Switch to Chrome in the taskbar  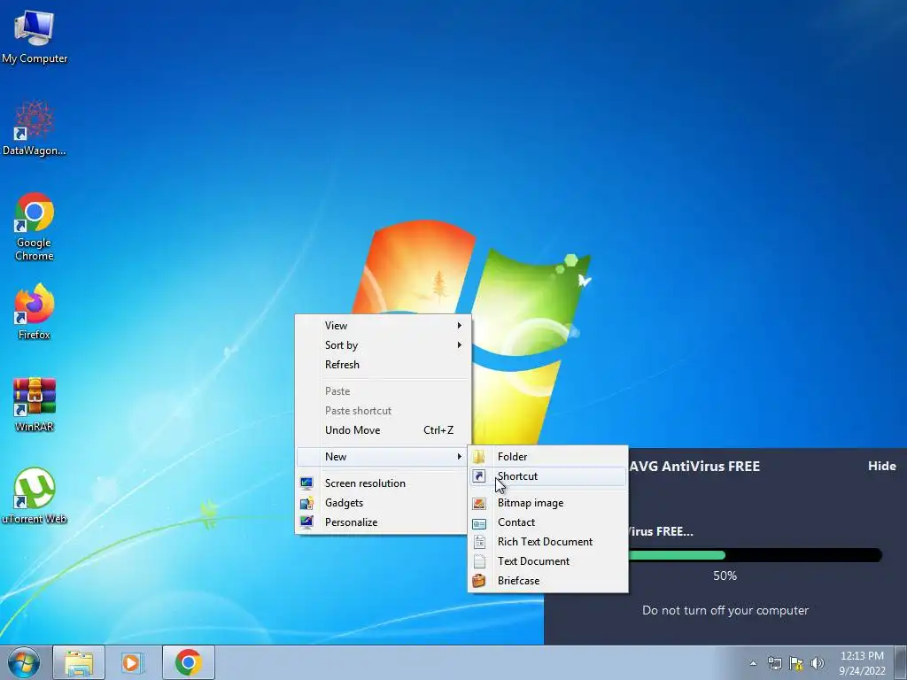[188, 662]
